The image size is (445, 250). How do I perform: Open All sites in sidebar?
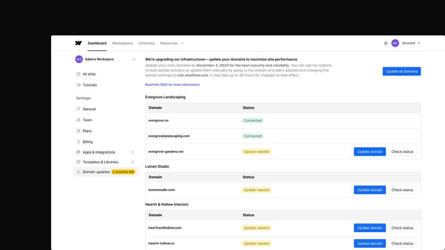pos(89,74)
